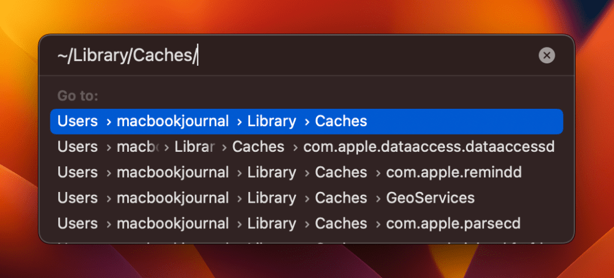Click "Users" in the highlighted suggestion row
Viewport: 614px width, 278px height.
click(x=77, y=121)
